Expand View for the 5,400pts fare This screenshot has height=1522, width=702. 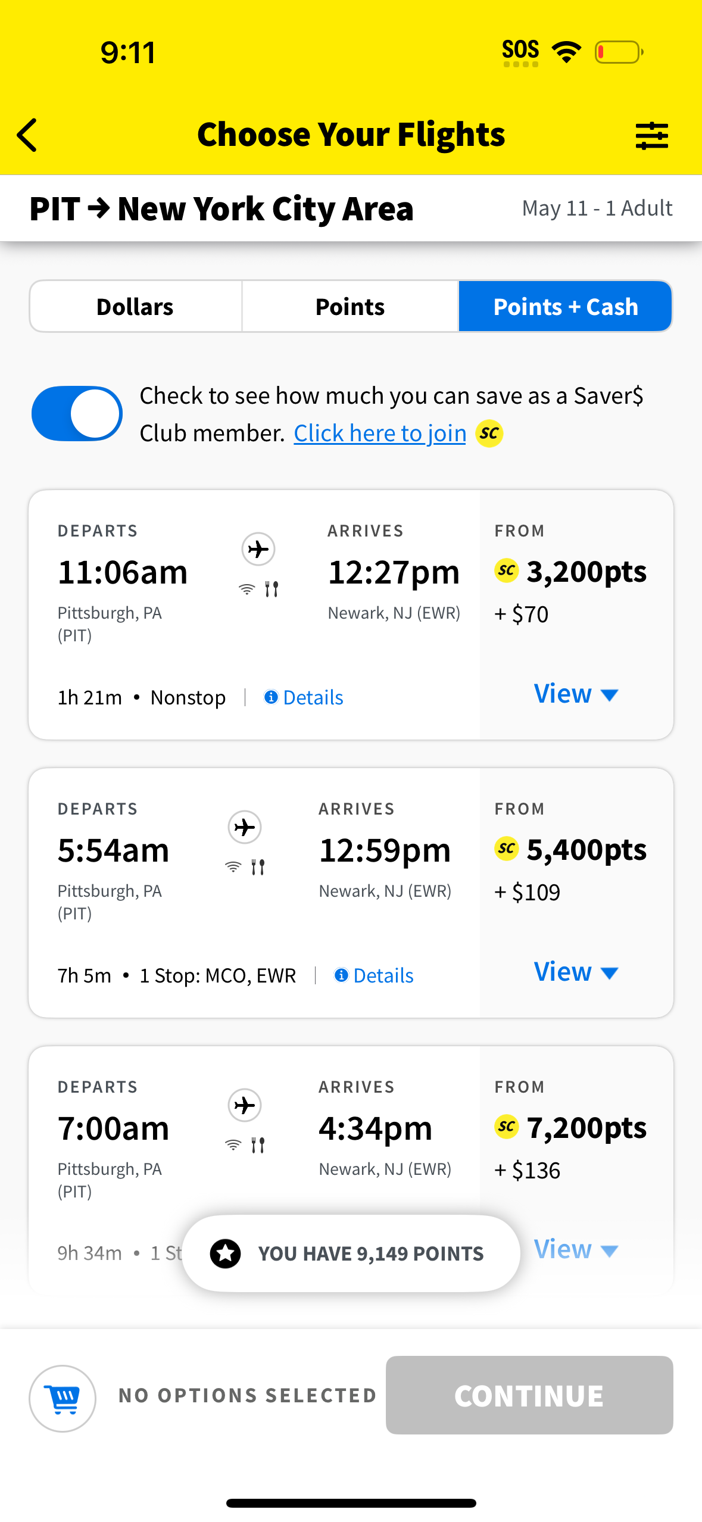576,972
